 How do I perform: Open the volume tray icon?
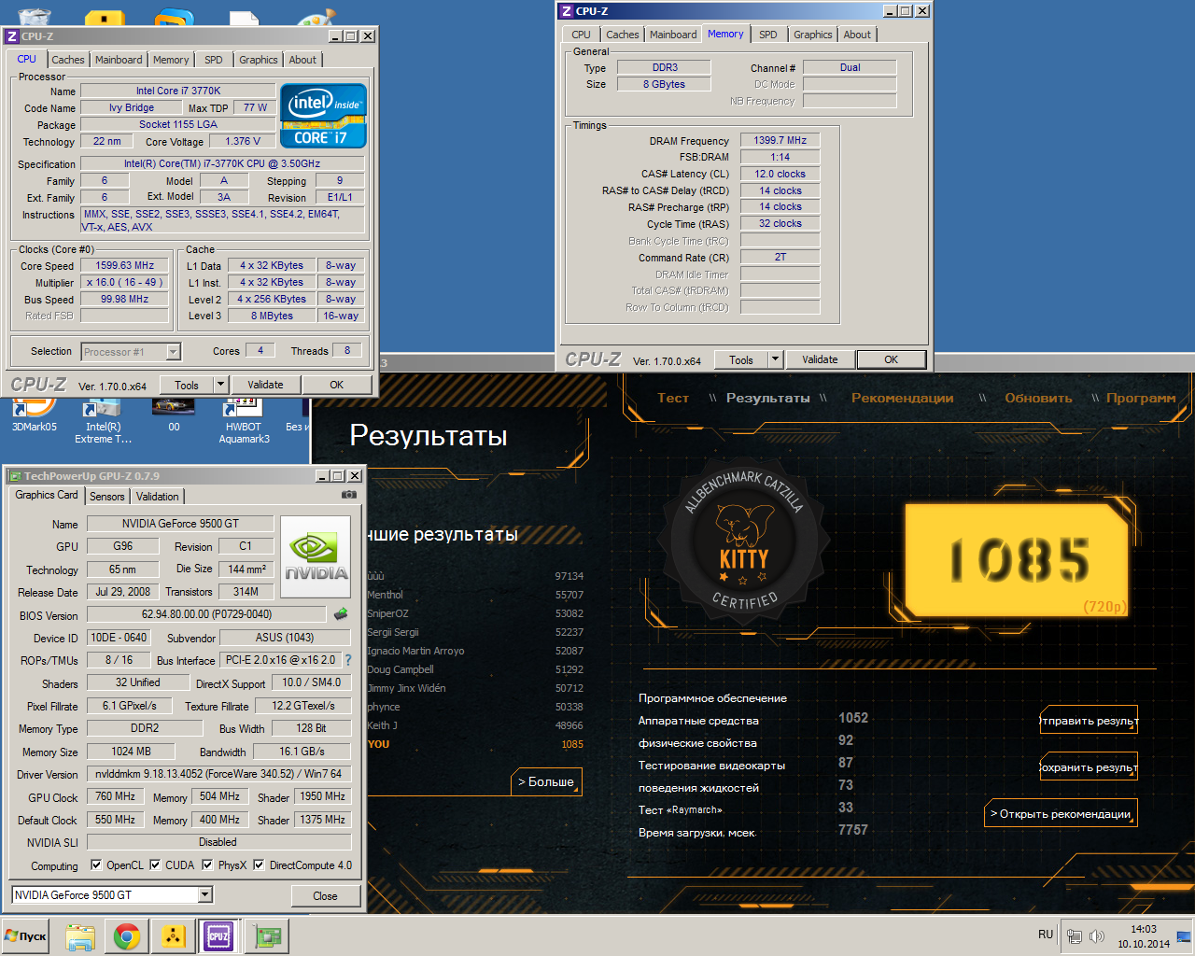(1097, 936)
